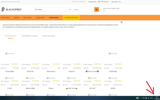Click the store logo above Точка Кайфа
The height and width of the screenshot is (100, 160).
[x=9, y=53]
